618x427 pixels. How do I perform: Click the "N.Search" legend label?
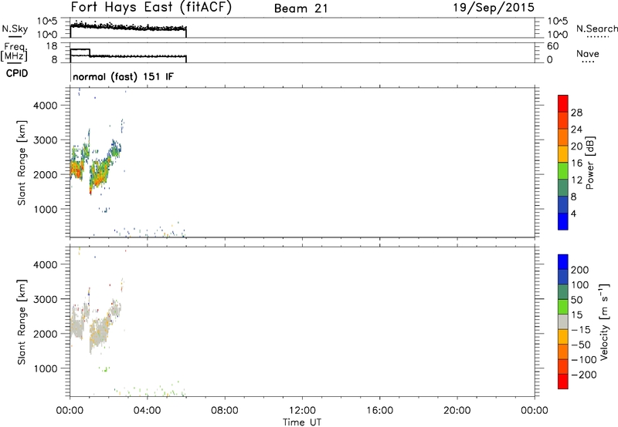(x=596, y=29)
